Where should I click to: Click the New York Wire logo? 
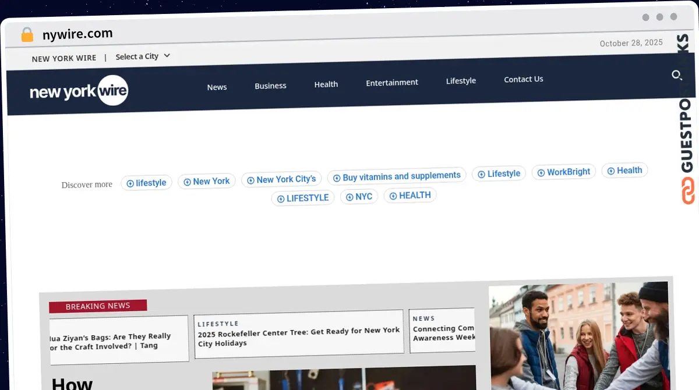click(x=79, y=91)
